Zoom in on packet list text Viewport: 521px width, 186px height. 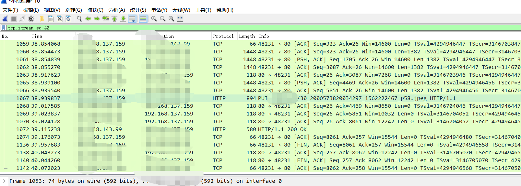coord(154,19)
